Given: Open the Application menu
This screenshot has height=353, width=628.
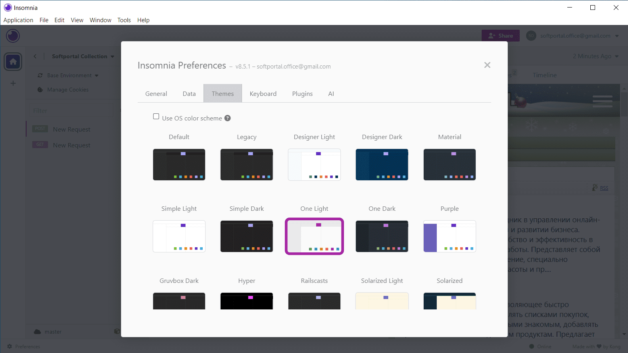Looking at the screenshot, I should (18, 20).
